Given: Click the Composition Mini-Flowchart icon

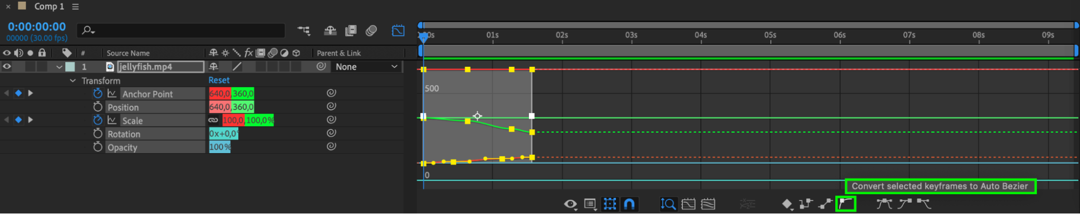Looking at the screenshot, I should coord(304,31).
